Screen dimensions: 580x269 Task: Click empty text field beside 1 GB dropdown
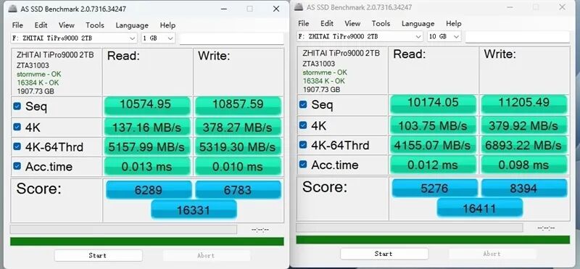tap(231, 38)
